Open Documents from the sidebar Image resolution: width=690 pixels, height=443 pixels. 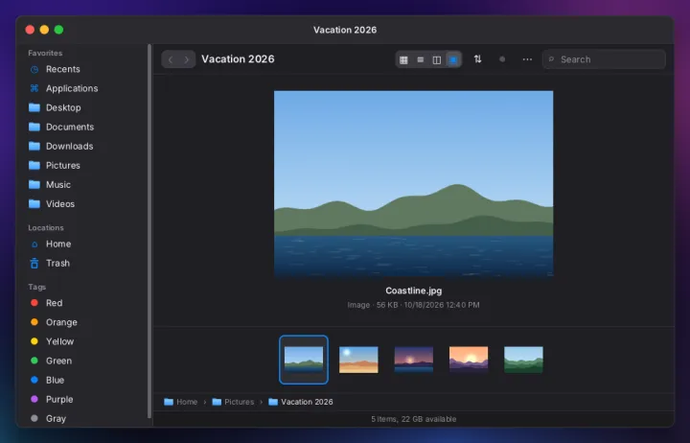[83, 127]
